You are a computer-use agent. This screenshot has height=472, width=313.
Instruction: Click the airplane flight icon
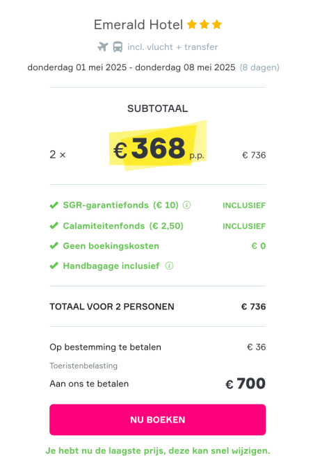click(103, 47)
